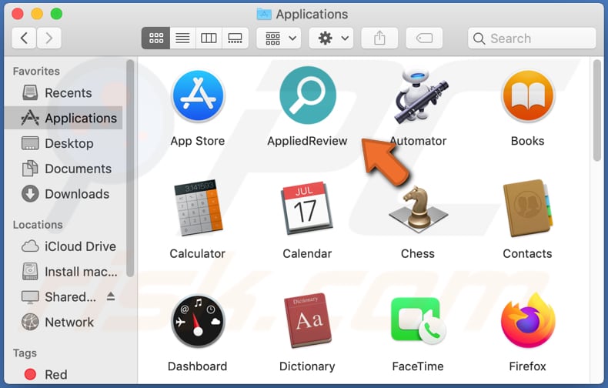Open Recents in the sidebar
The height and width of the screenshot is (388, 608).
point(64,92)
